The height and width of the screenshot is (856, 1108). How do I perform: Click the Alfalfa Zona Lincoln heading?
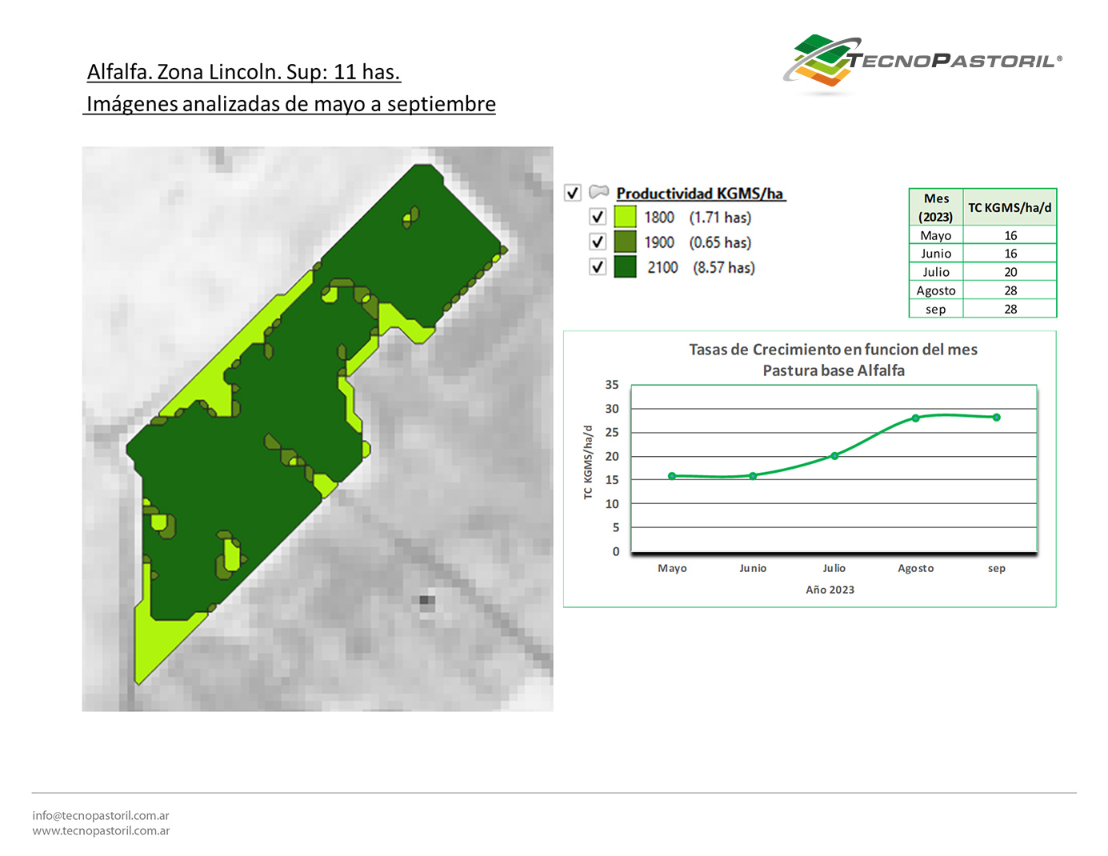tap(244, 72)
